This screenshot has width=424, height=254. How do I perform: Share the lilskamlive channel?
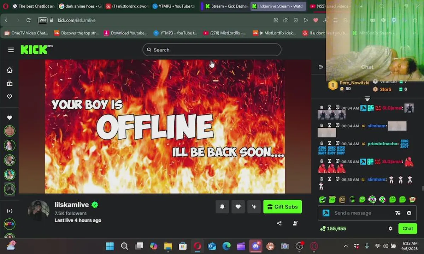click(279, 223)
